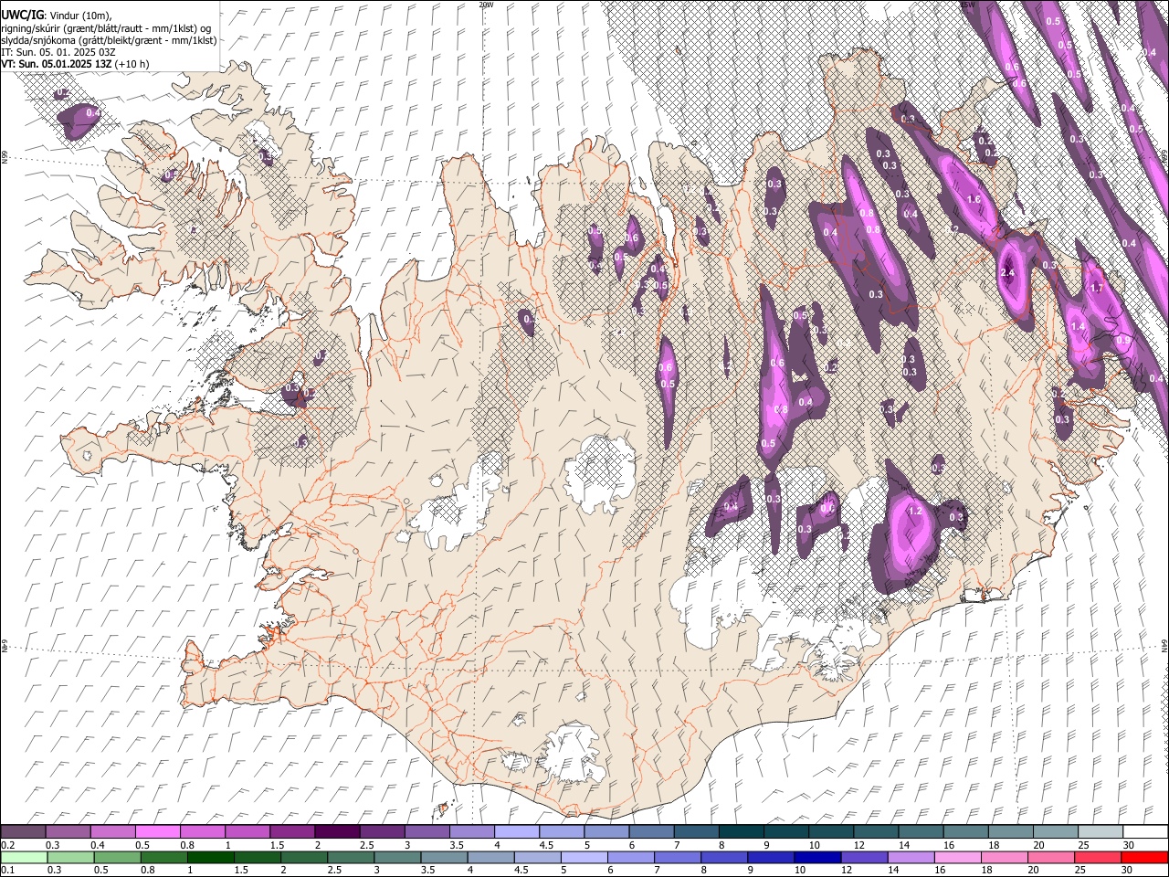
Task: Click the 1.4 precipitation value near east coast
Action: click(x=1078, y=327)
